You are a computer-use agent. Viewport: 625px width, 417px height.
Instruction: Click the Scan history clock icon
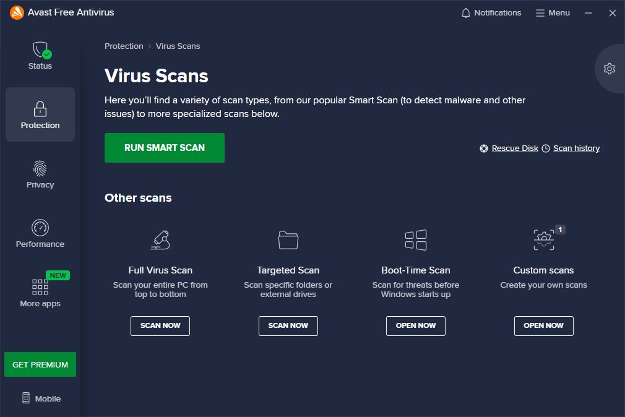[x=546, y=148]
